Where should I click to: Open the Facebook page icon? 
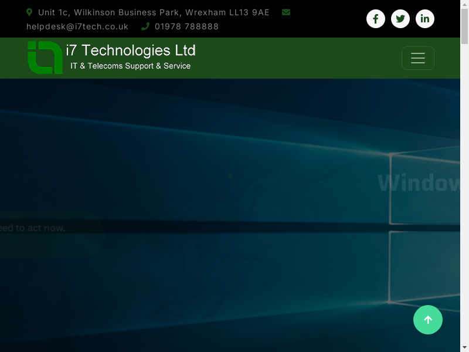(x=376, y=19)
